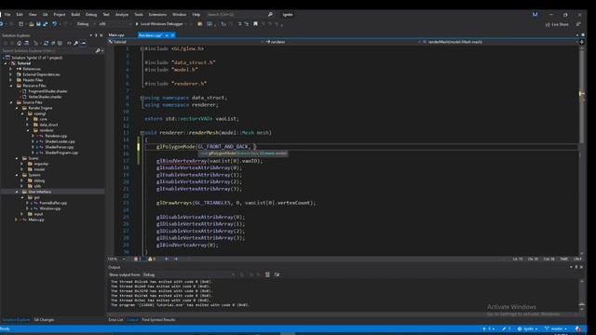Click the Live Share button
The width and height of the screenshot is (596, 335).
coord(557,24)
